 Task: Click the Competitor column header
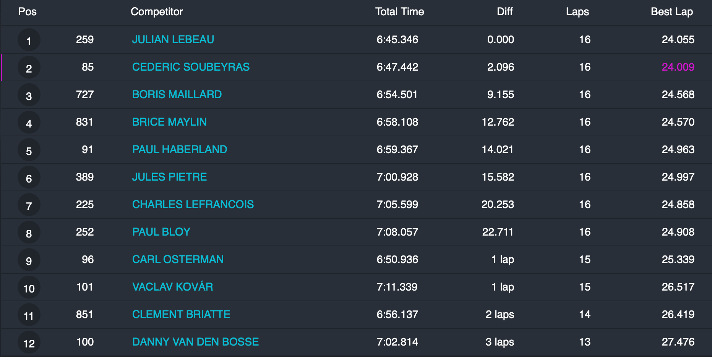pos(157,12)
